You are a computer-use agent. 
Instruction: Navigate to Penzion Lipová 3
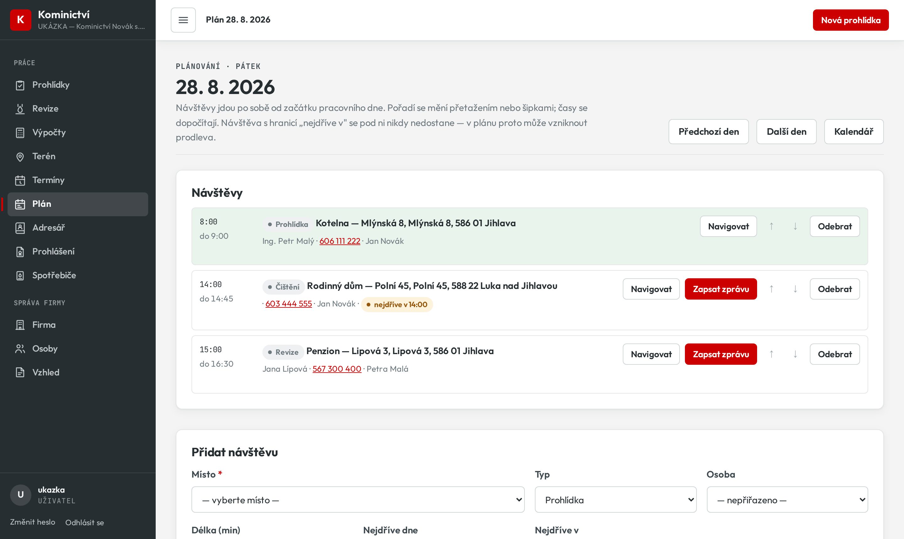(x=651, y=354)
